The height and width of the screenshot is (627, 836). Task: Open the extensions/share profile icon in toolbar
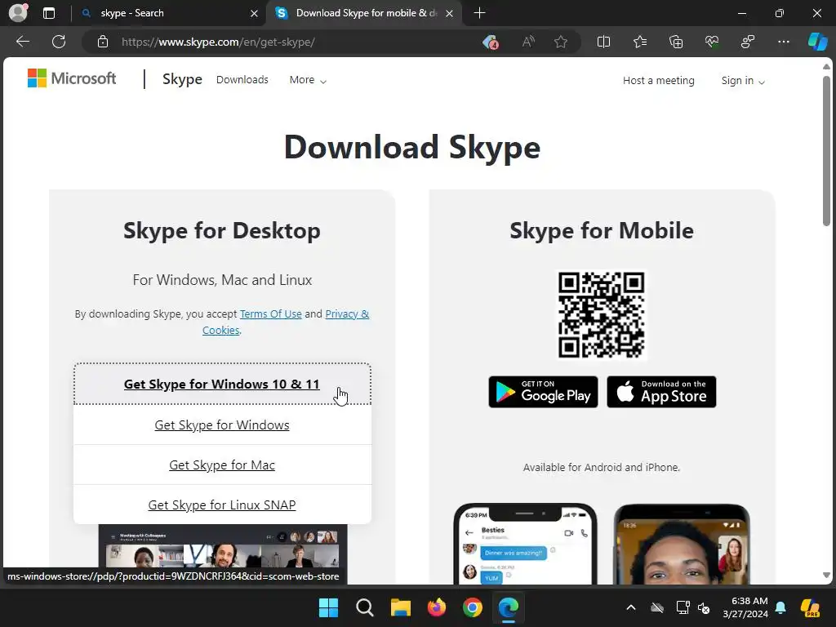(748, 42)
